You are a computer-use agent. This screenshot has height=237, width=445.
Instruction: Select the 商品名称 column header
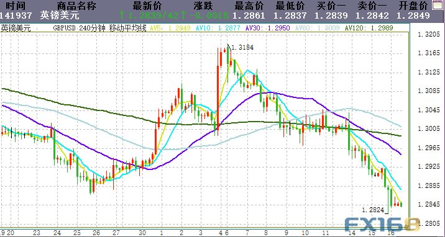[76, 6]
